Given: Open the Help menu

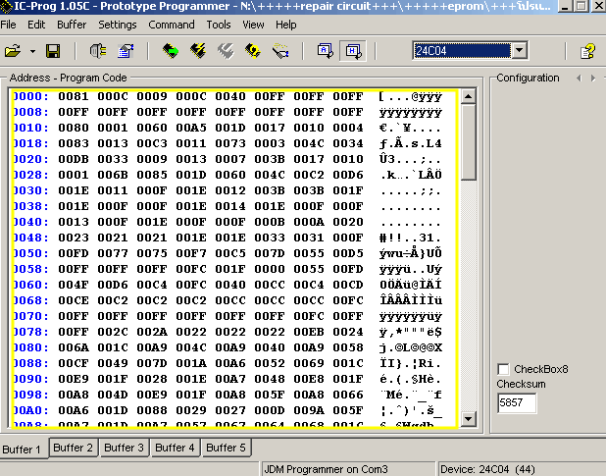Looking at the screenshot, I should pos(286,25).
